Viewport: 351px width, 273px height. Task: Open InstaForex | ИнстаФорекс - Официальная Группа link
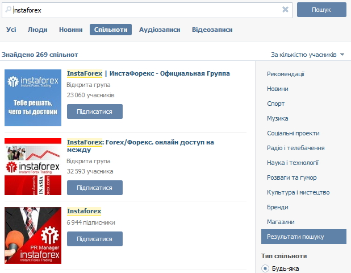tap(148, 73)
